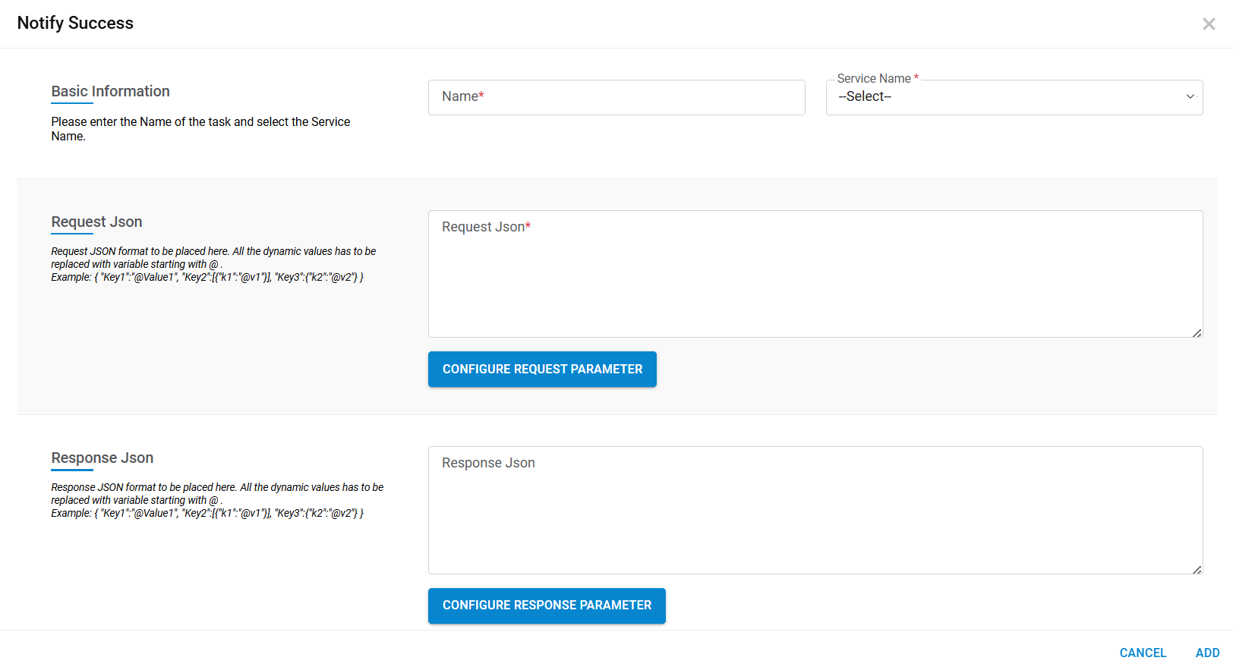This screenshot has height=667, width=1233.
Task: Focus the Response Json text area
Action: [x=815, y=510]
